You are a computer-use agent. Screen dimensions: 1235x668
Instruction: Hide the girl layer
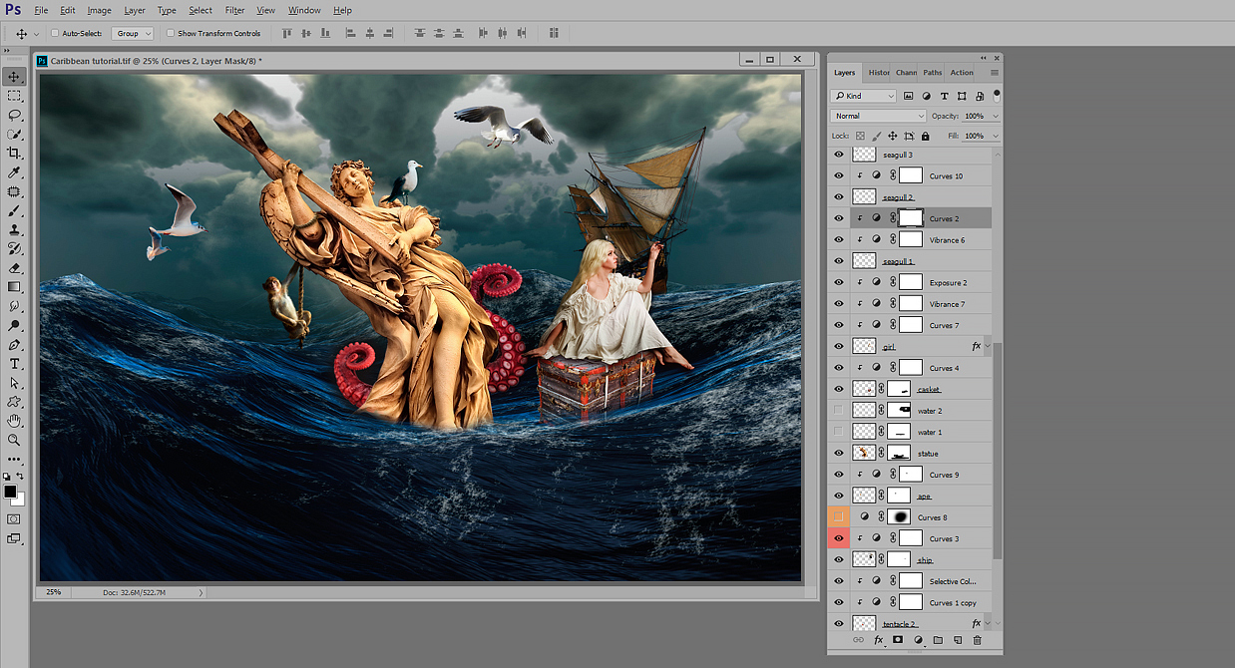pos(838,347)
